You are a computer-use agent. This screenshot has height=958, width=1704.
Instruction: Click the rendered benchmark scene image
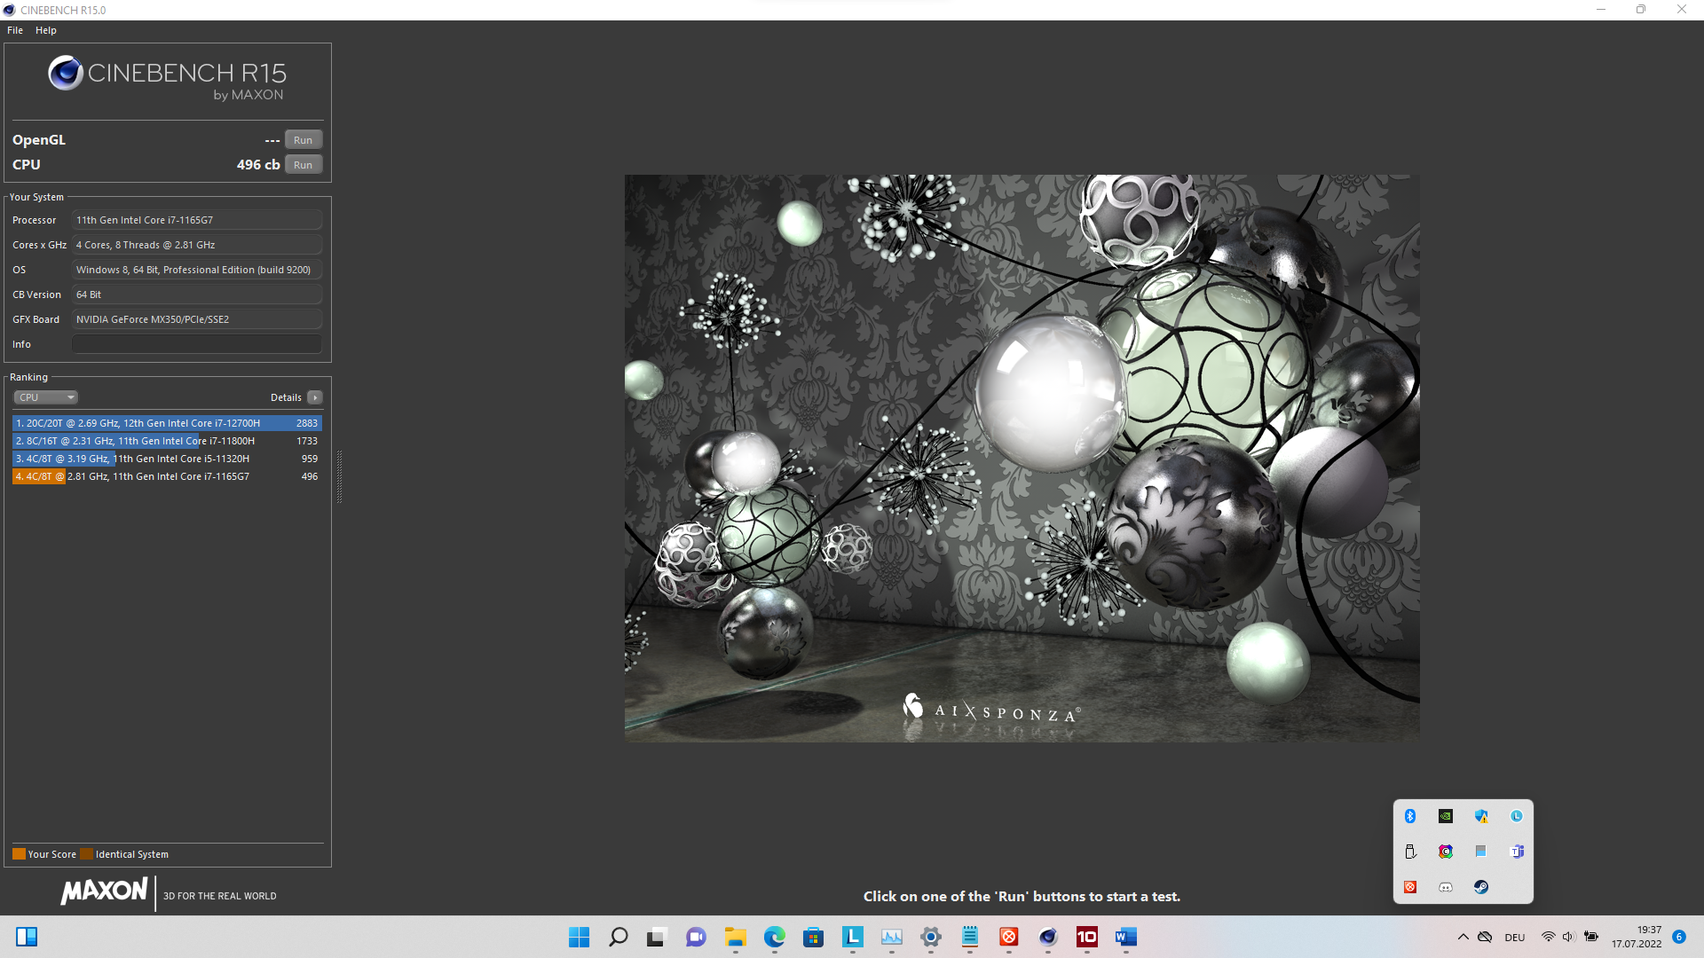tap(1022, 458)
